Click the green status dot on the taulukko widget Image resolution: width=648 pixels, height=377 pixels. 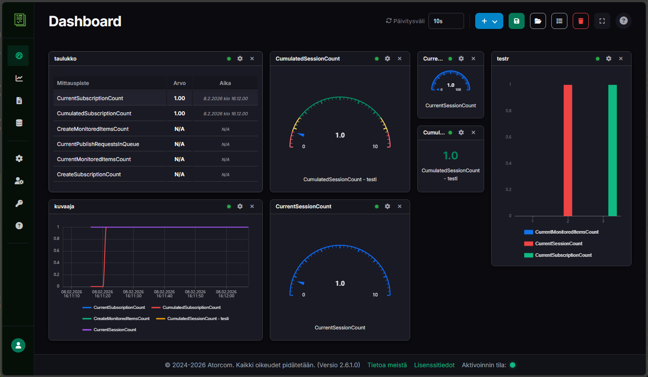(228, 58)
